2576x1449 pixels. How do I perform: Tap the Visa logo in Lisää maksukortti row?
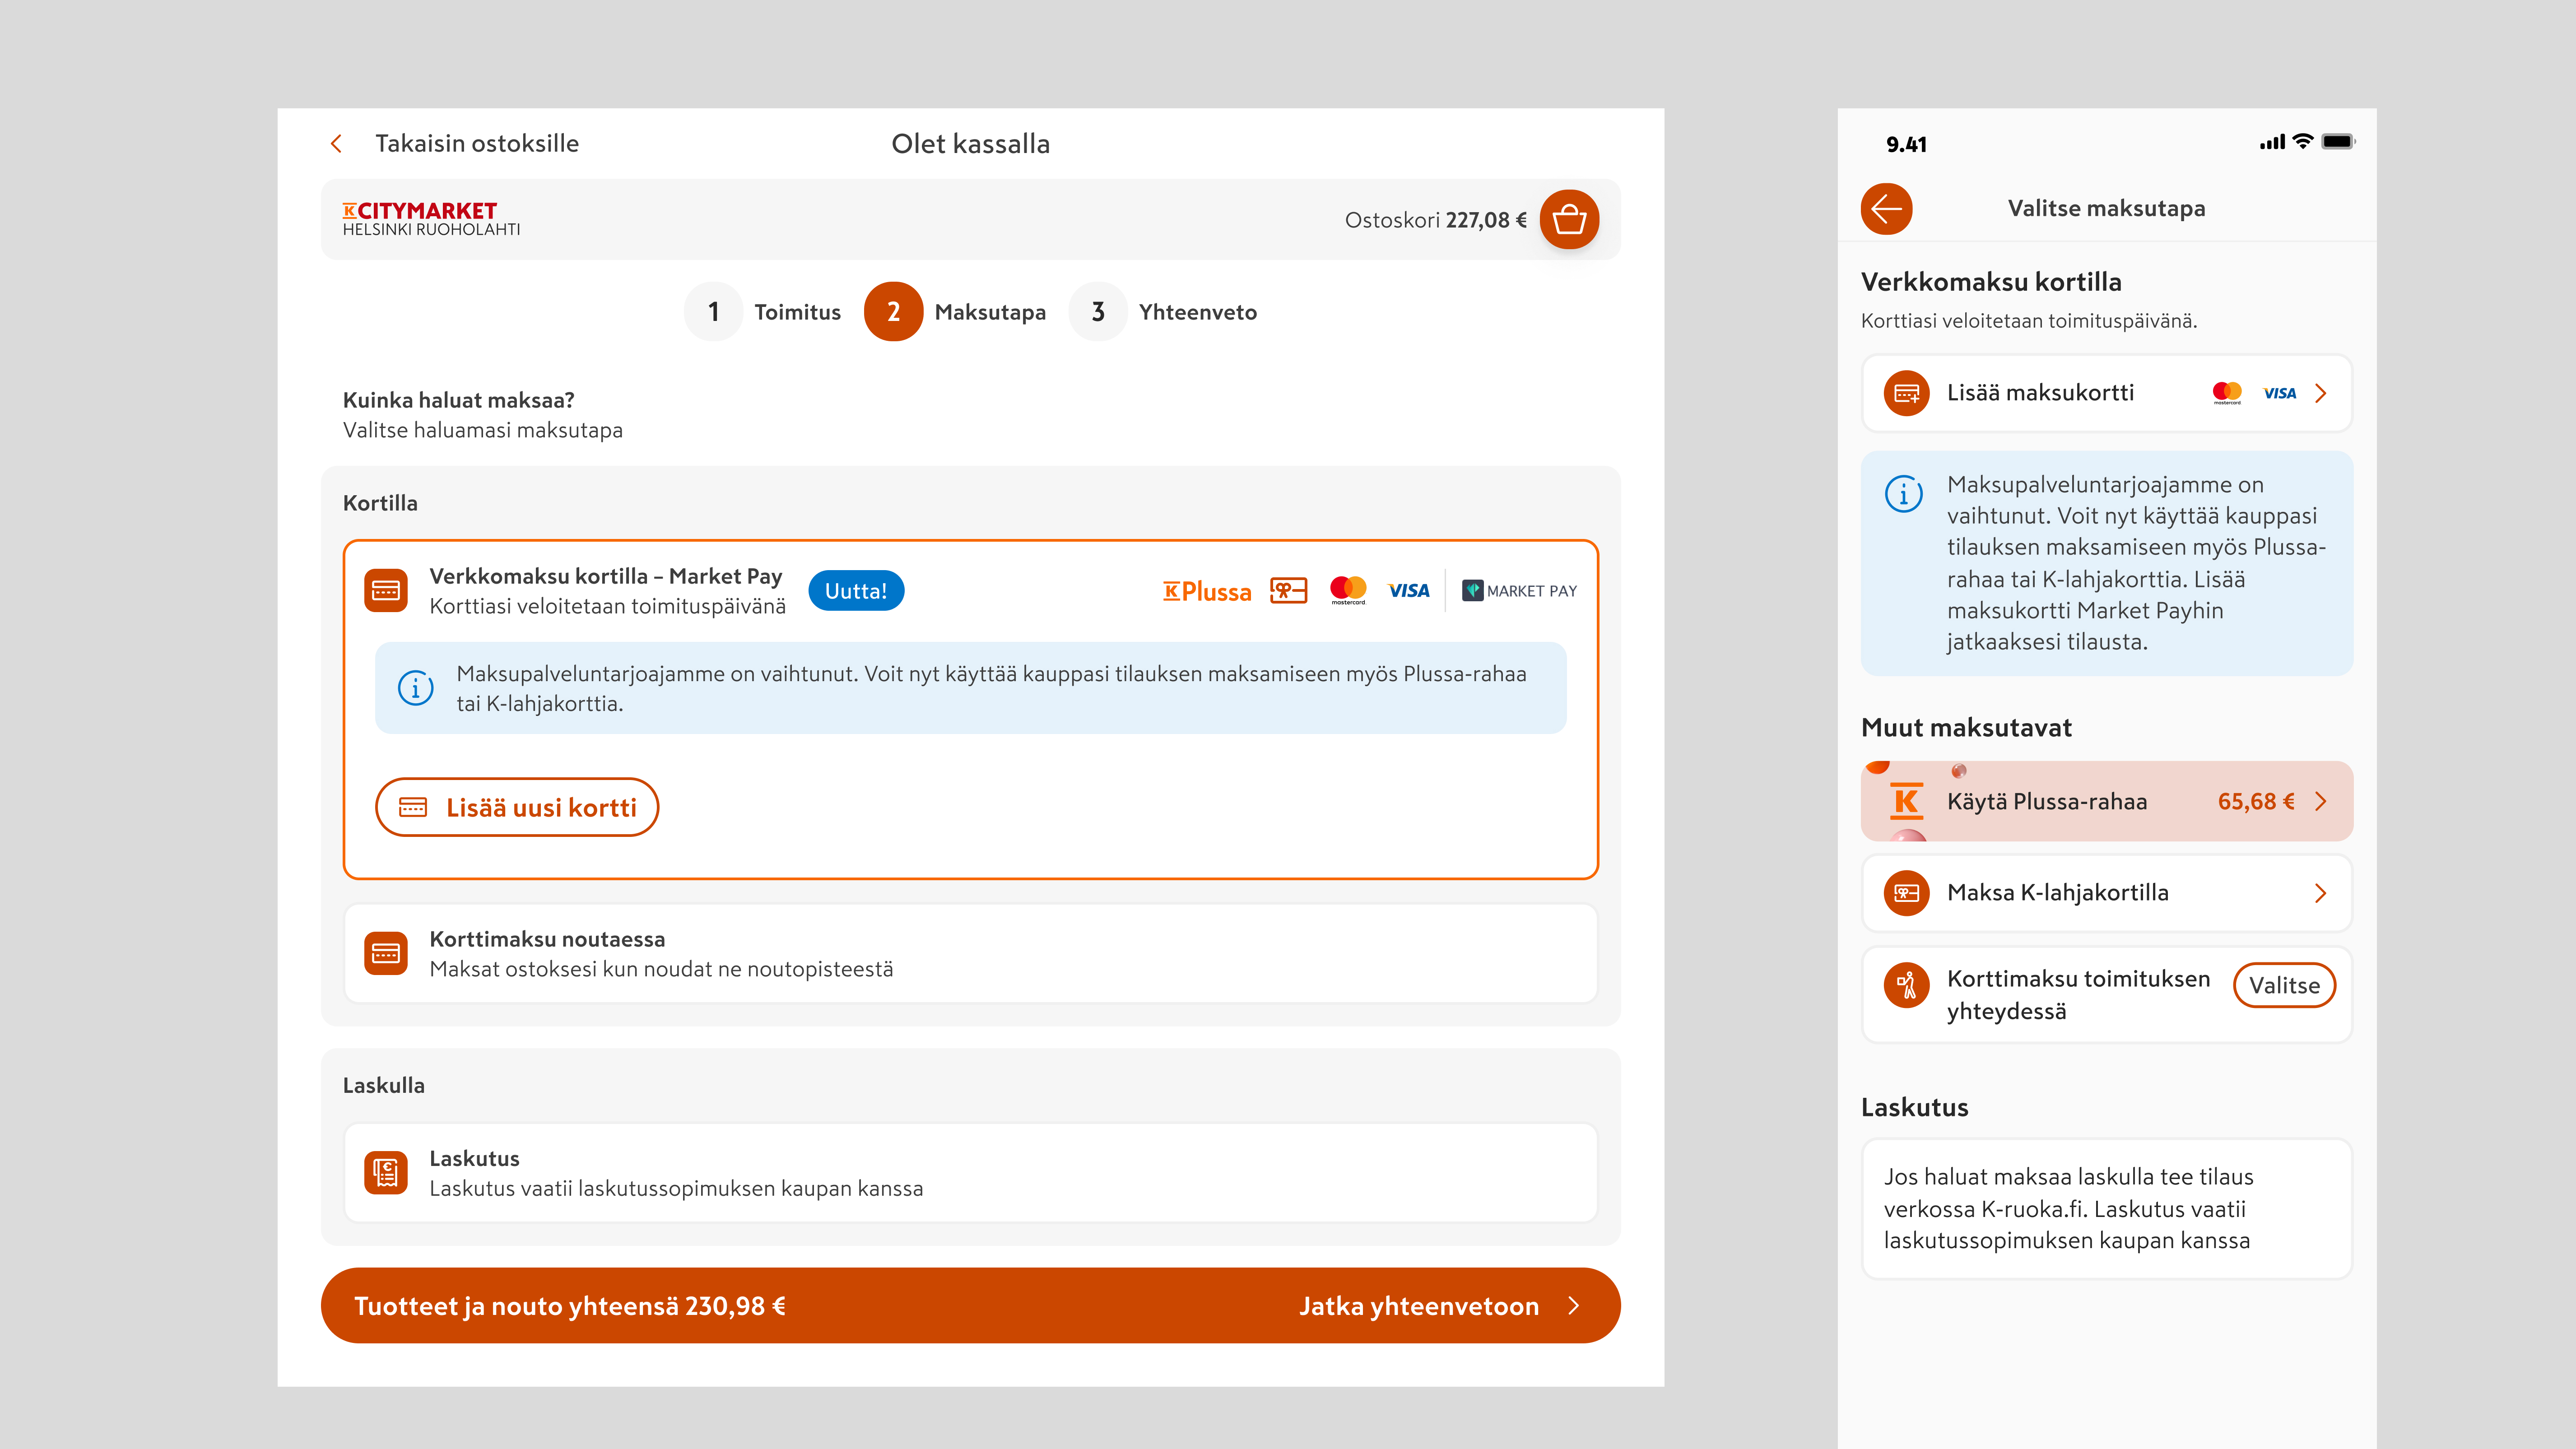pyautogui.click(x=2280, y=393)
